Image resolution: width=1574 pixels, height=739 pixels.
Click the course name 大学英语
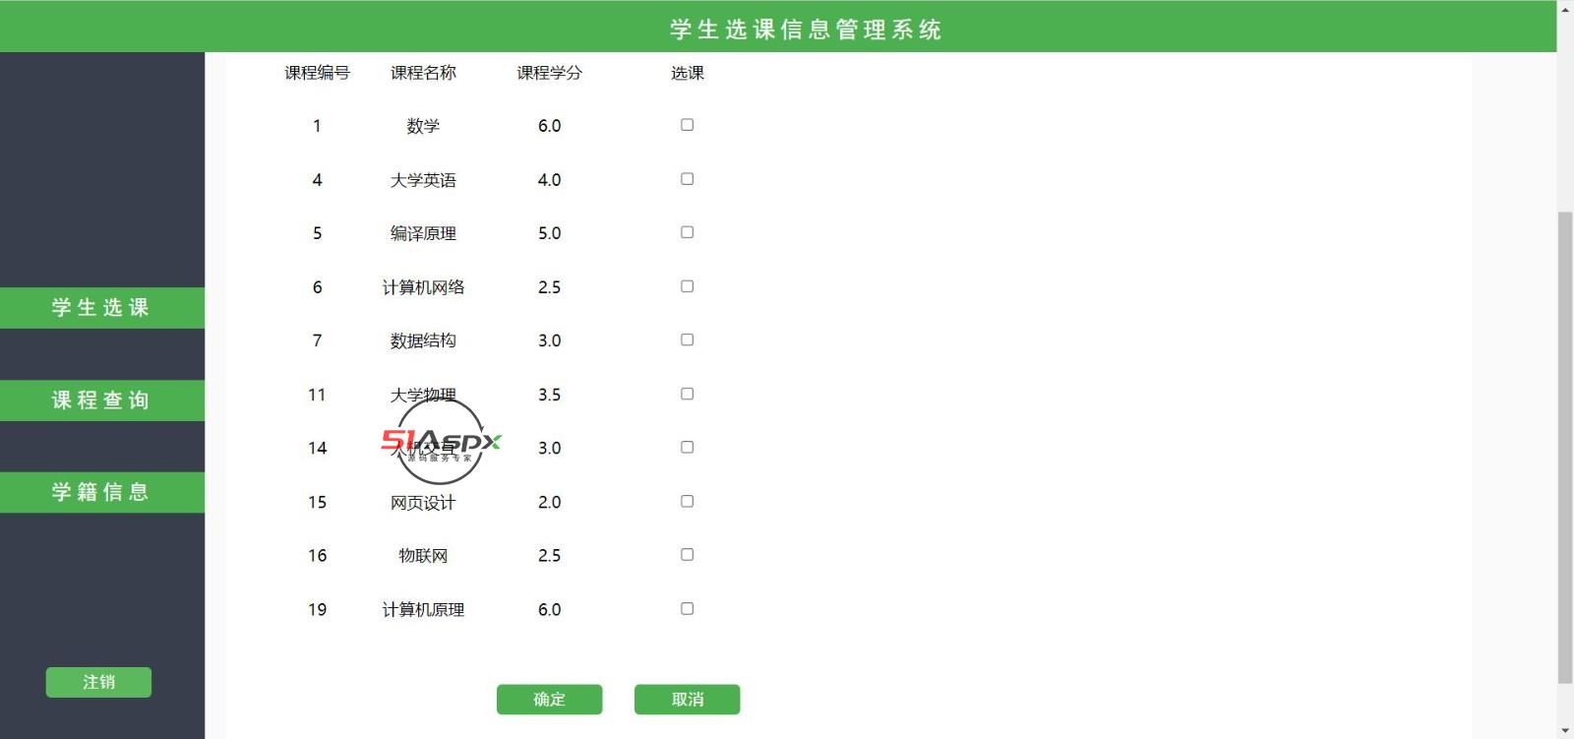tap(423, 180)
